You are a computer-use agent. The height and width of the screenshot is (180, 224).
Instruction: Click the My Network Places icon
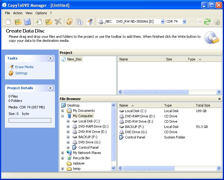pyautogui.click(x=69, y=153)
